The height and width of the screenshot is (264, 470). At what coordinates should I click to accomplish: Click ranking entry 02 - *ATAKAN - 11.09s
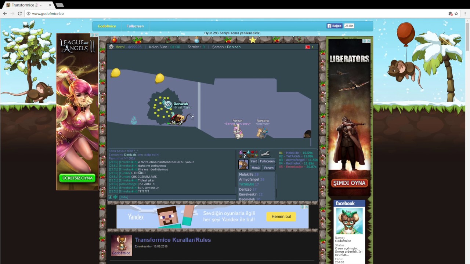tap(296, 156)
